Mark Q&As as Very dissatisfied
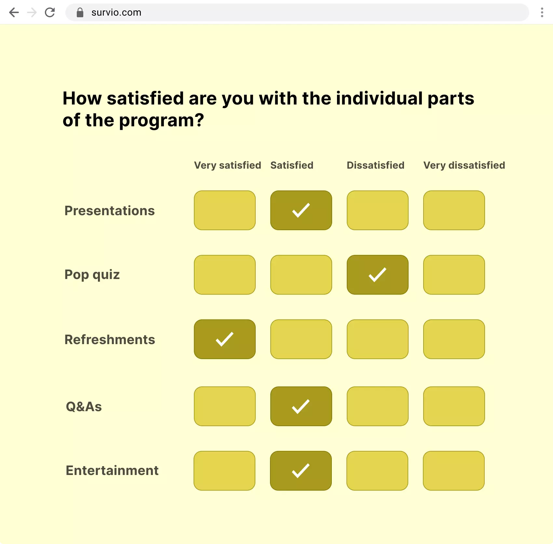The image size is (553, 544). pos(454,406)
